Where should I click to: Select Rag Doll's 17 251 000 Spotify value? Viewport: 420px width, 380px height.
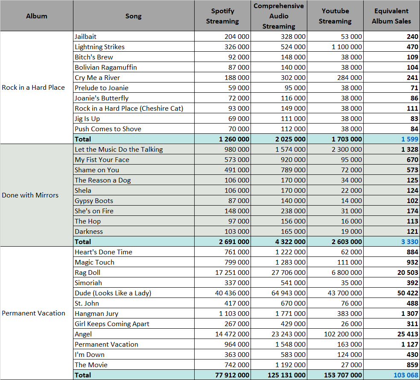click(x=222, y=272)
